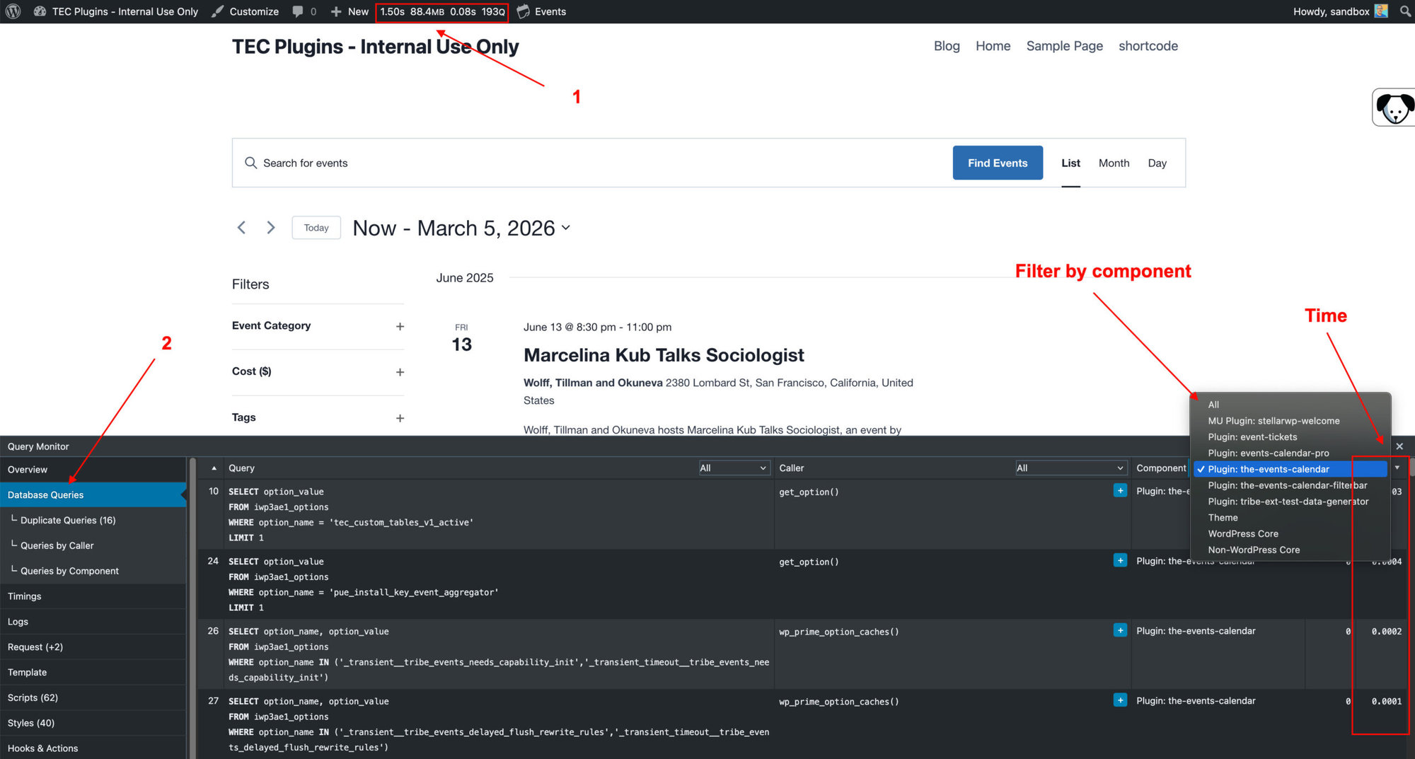The height and width of the screenshot is (759, 1415).
Task: Select WordPress Core in the component filter
Action: click(1243, 533)
